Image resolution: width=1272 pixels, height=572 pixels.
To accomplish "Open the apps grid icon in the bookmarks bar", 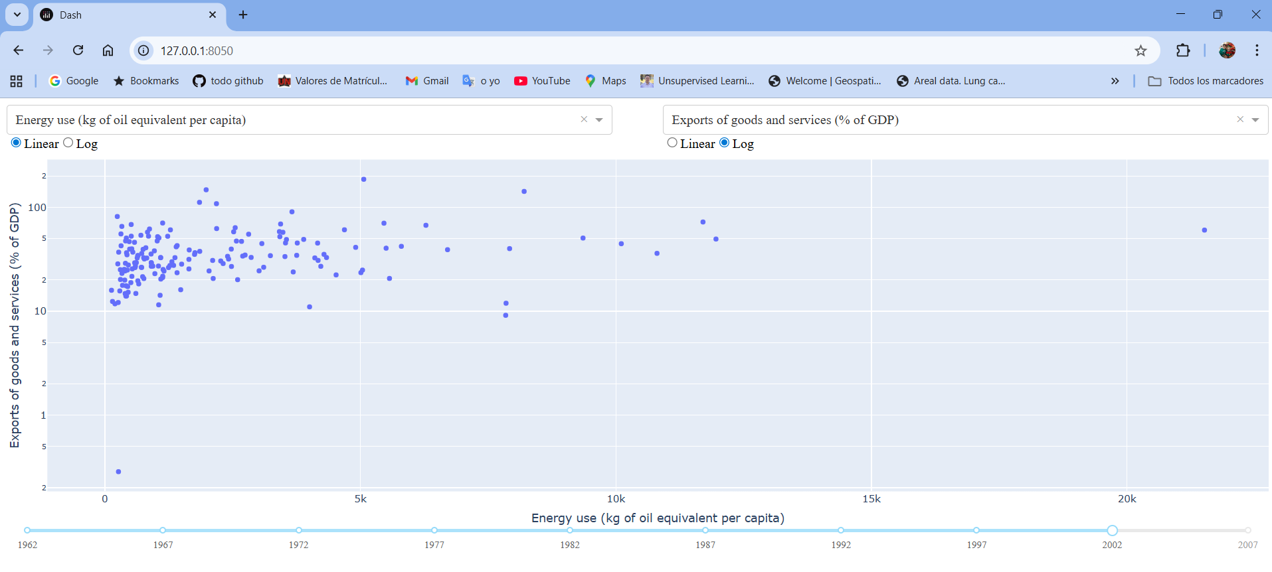I will [x=17, y=81].
